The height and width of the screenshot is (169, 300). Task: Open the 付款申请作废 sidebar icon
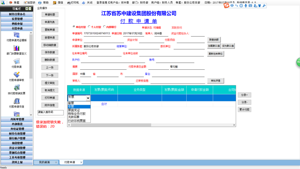pyautogui.click(x=17, y=101)
